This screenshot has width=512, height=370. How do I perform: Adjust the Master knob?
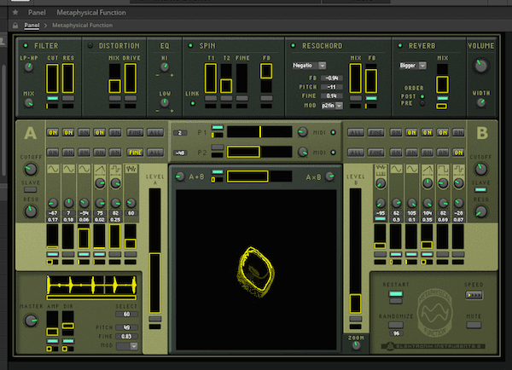pos(31,321)
